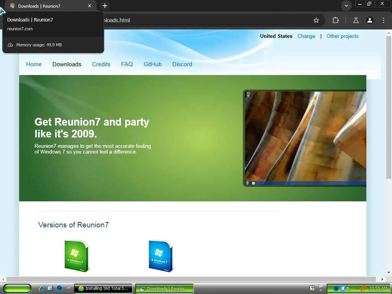This screenshot has height=294, width=392.
Task: Visit the GitHub link in navigation
Action: coord(152,64)
